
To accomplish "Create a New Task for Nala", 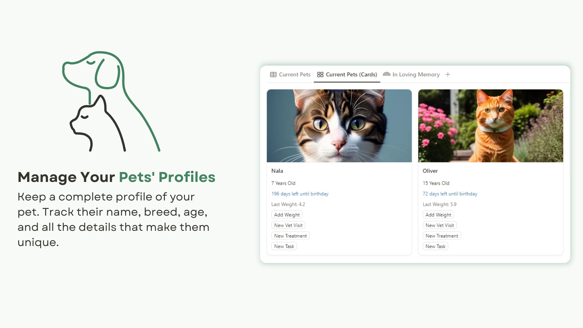I will 284,246.
